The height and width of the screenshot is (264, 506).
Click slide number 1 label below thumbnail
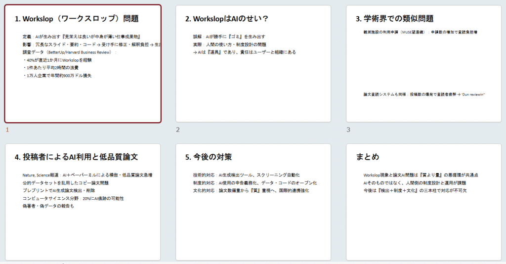click(x=7, y=130)
